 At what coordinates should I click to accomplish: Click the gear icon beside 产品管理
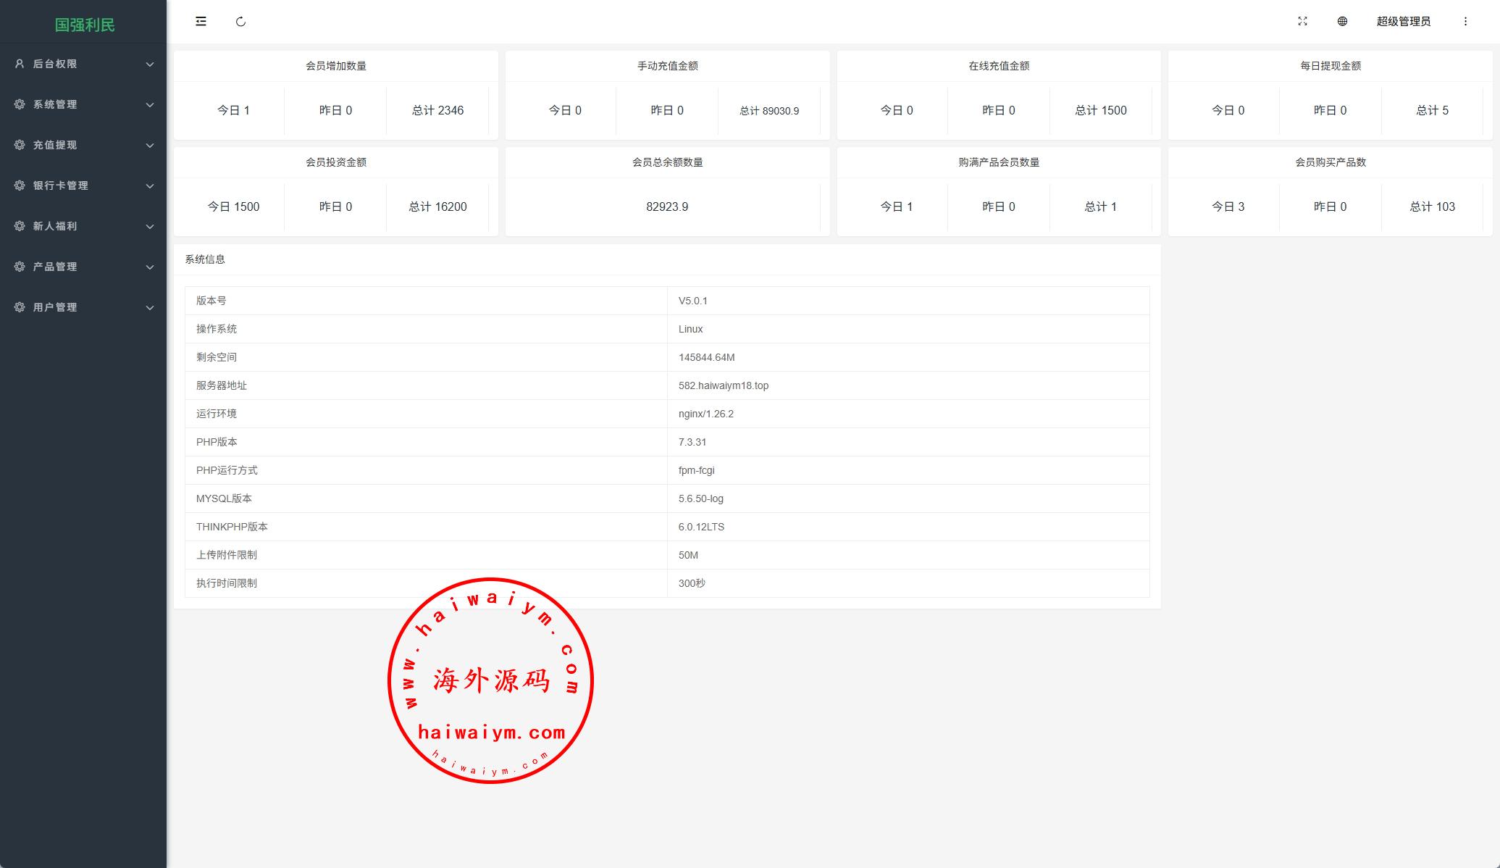[x=20, y=267]
